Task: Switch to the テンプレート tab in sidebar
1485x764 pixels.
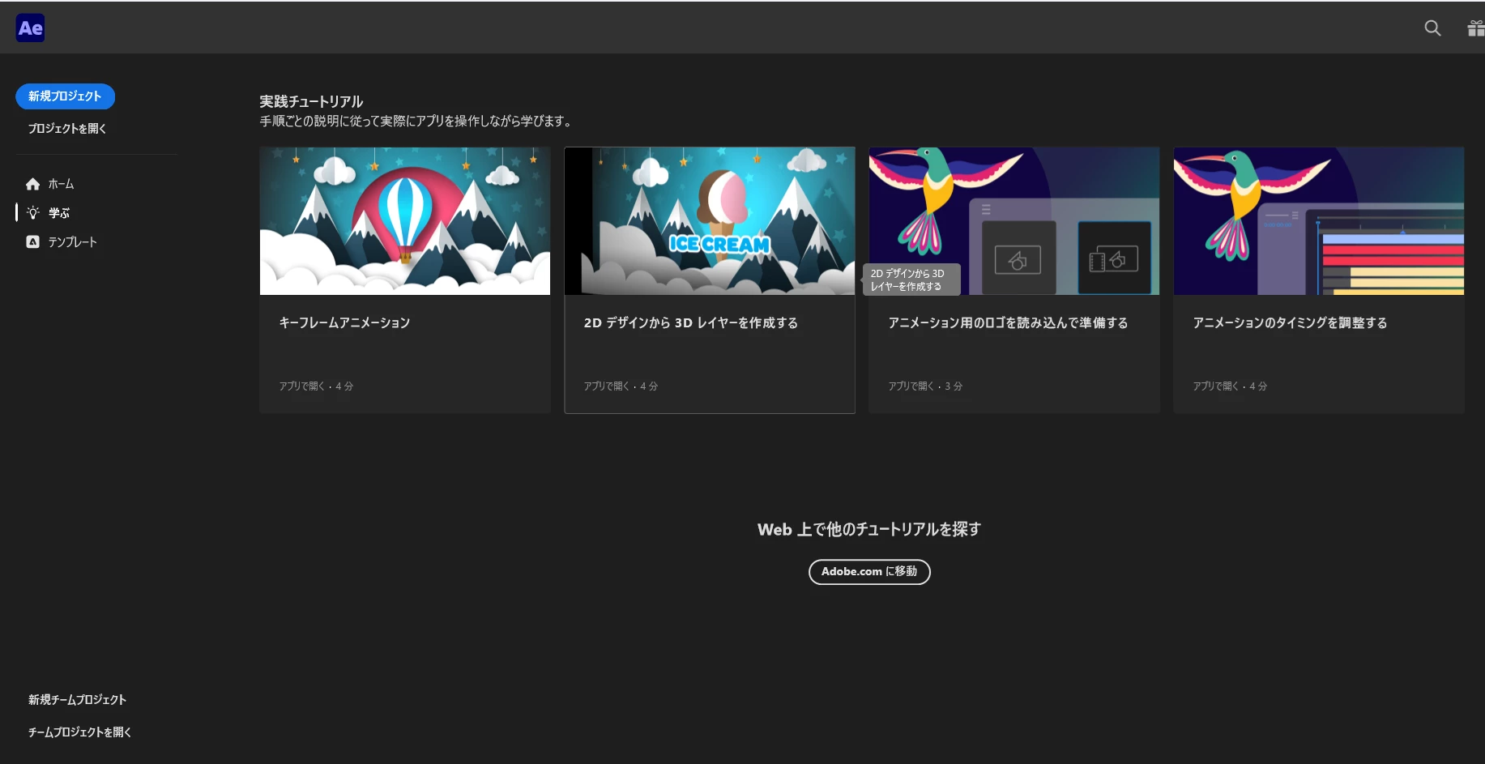Action: click(72, 242)
